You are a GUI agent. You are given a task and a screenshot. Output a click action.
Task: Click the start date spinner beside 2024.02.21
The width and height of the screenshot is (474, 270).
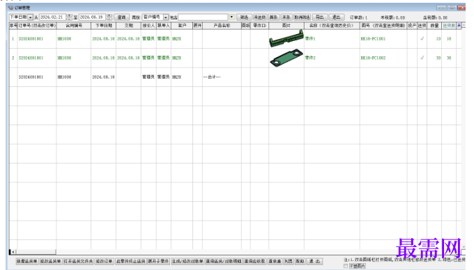click(70, 17)
